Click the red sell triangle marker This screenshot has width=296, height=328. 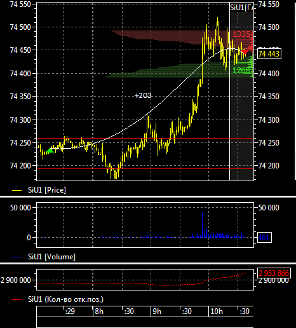(x=245, y=52)
